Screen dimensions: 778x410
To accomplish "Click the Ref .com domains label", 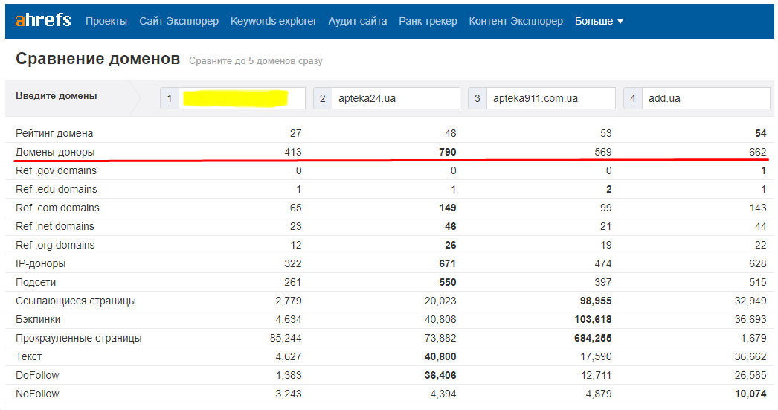I will coord(57,208).
